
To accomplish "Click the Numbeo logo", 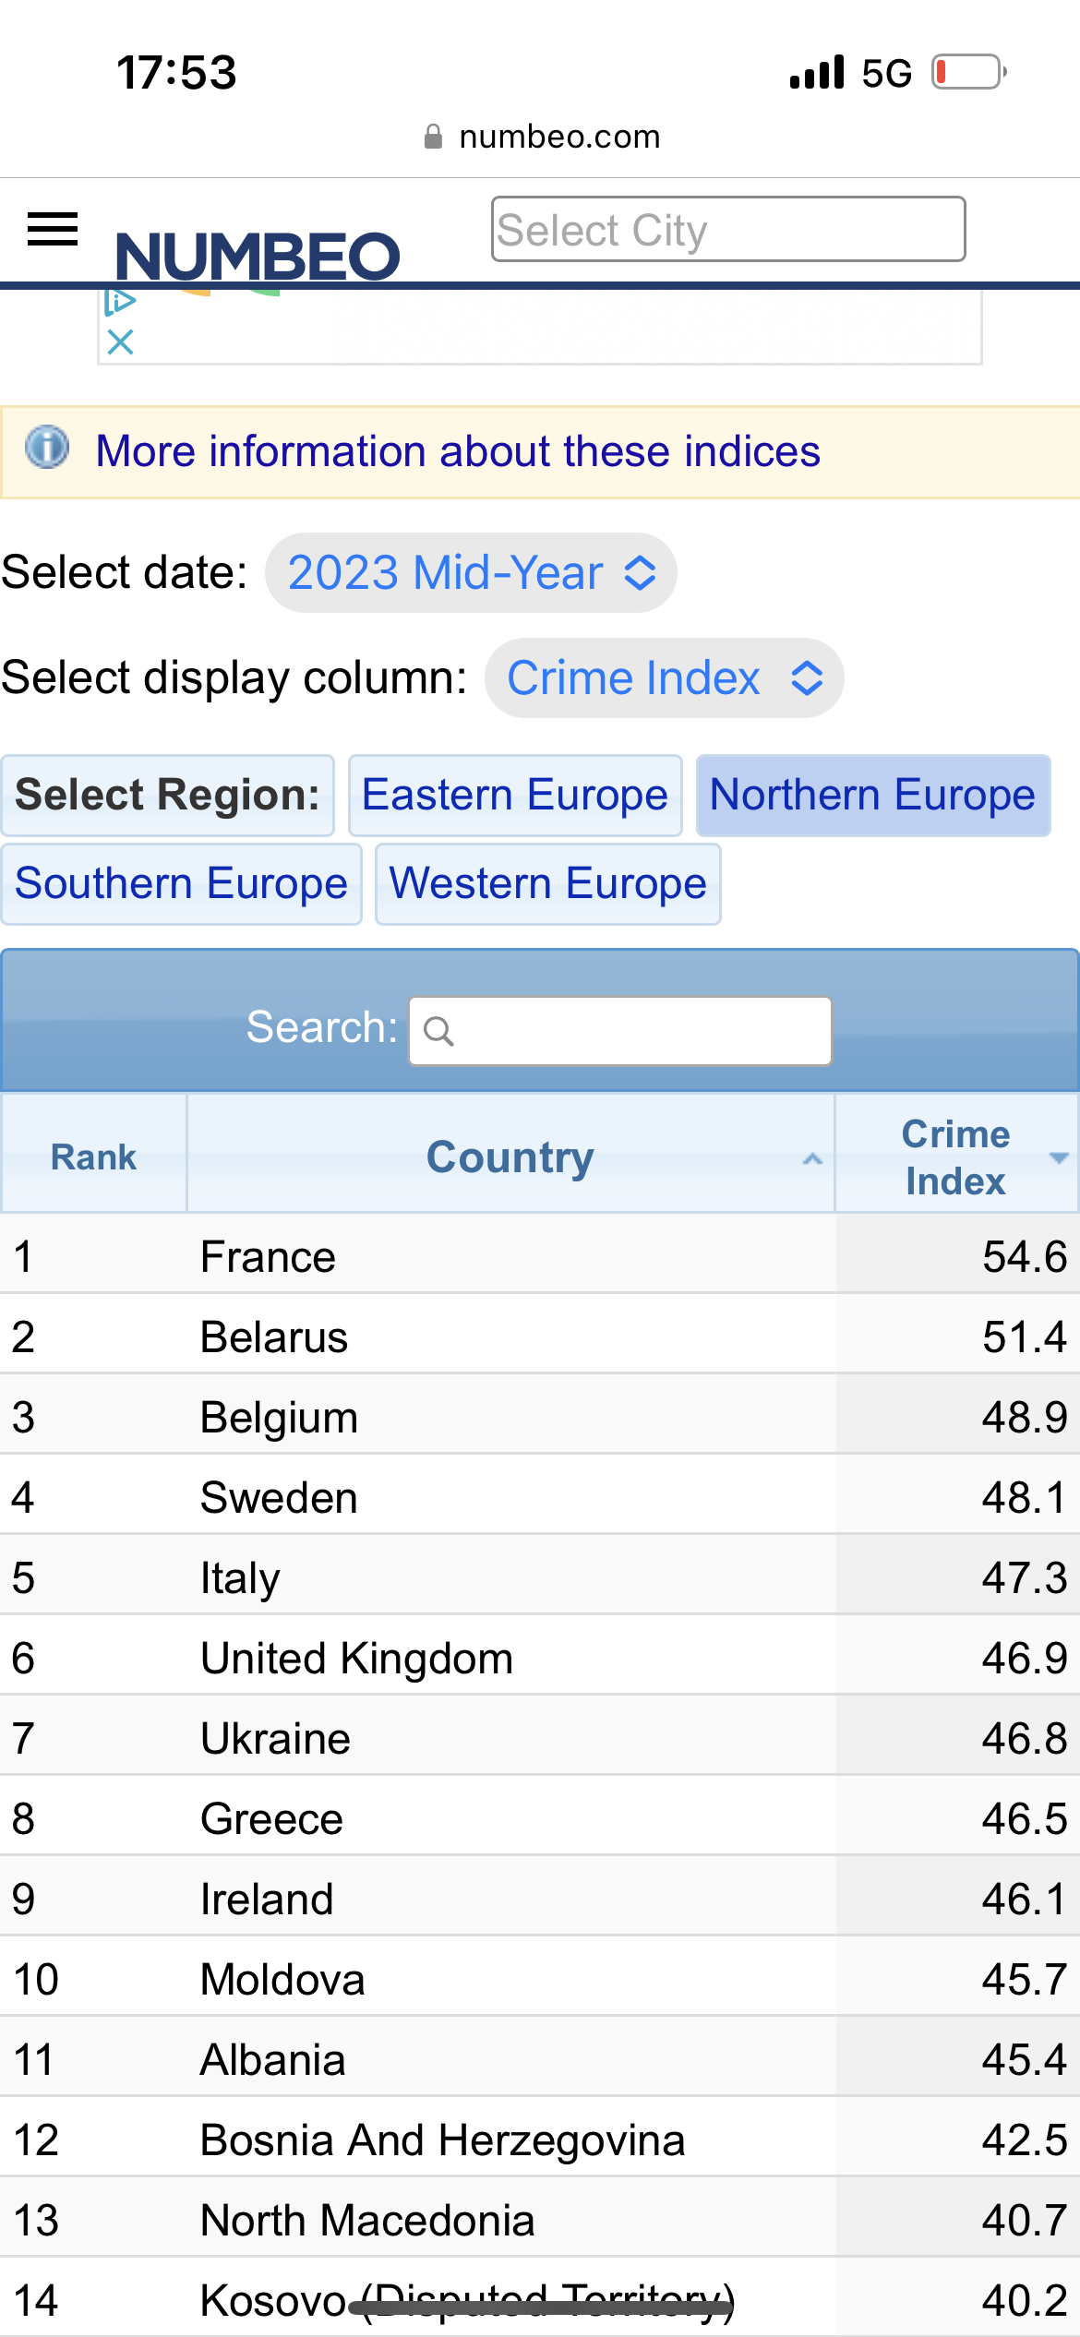I will (258, 256).
